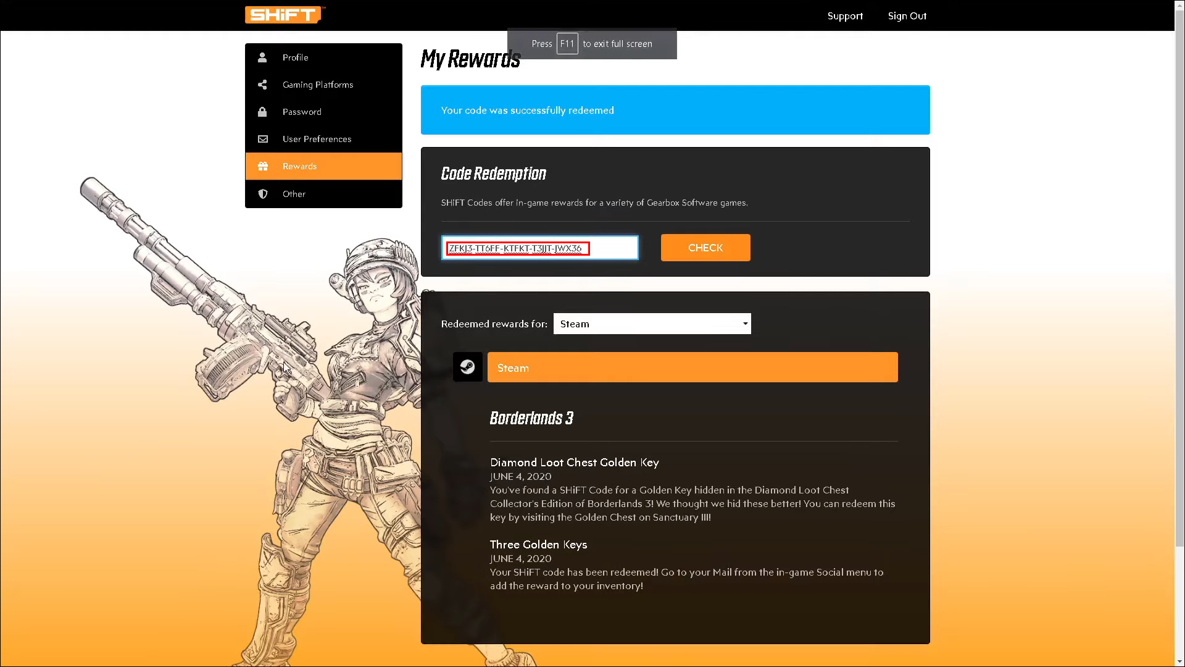Click the Sign Out menu item
Viewport: 1185px width, 667px height.
point(907,15)
